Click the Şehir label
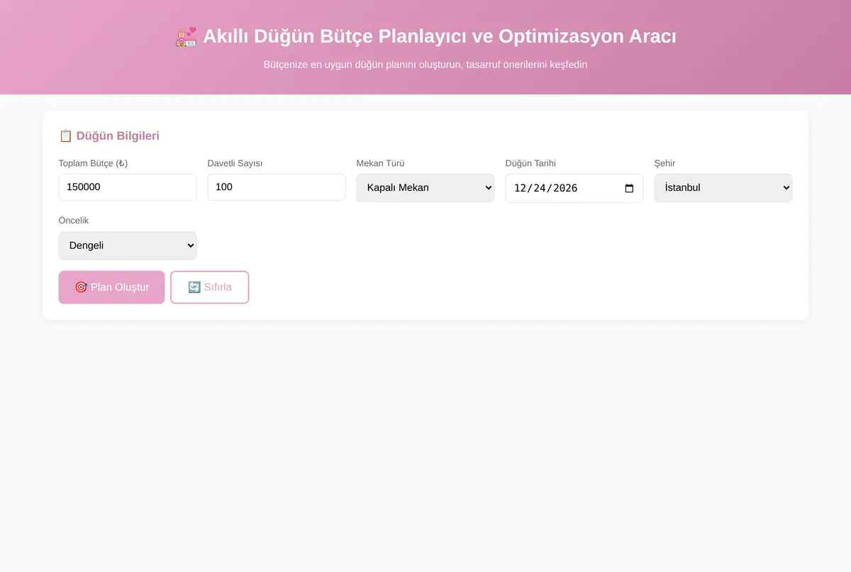Image resolution: width=851 pixels, height=572 pixels. (664, 163)
